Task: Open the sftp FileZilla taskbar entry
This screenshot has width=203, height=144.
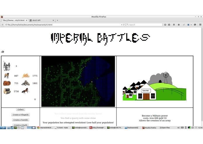Action: (98, 128)
